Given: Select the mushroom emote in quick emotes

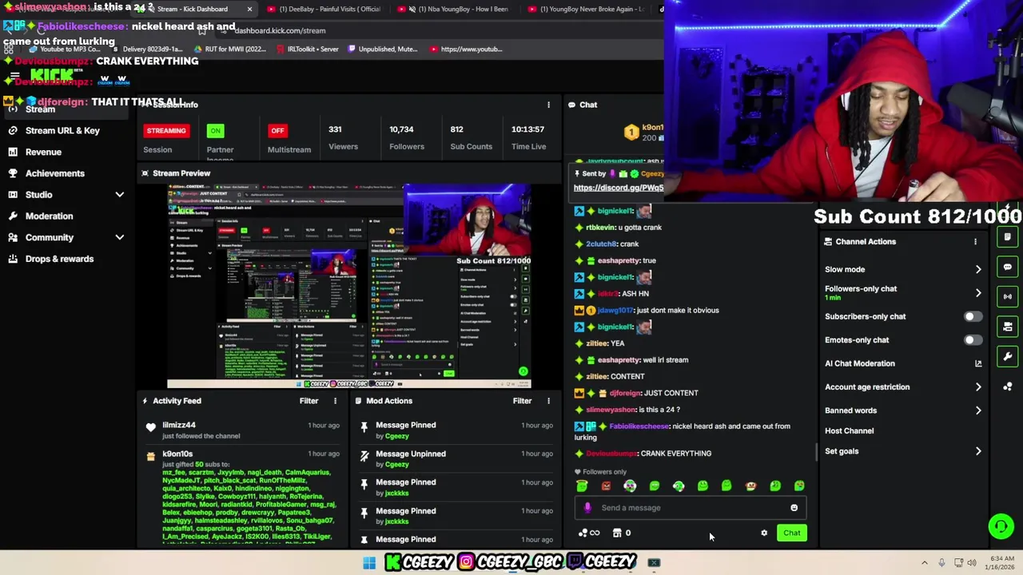Looking at the screenshot, I should click(750, 486).
